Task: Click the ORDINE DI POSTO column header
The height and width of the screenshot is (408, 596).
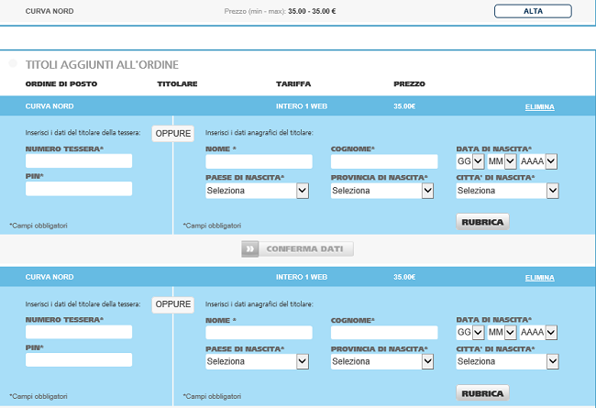Action: click(x=61, y=84)
